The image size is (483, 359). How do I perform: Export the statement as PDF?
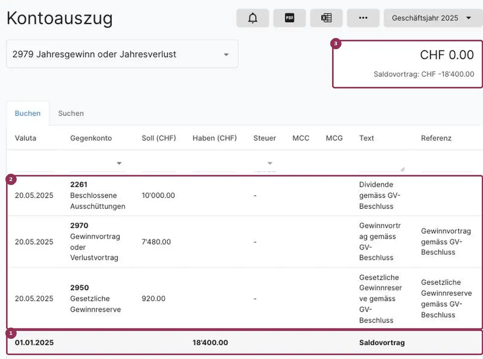289,18
